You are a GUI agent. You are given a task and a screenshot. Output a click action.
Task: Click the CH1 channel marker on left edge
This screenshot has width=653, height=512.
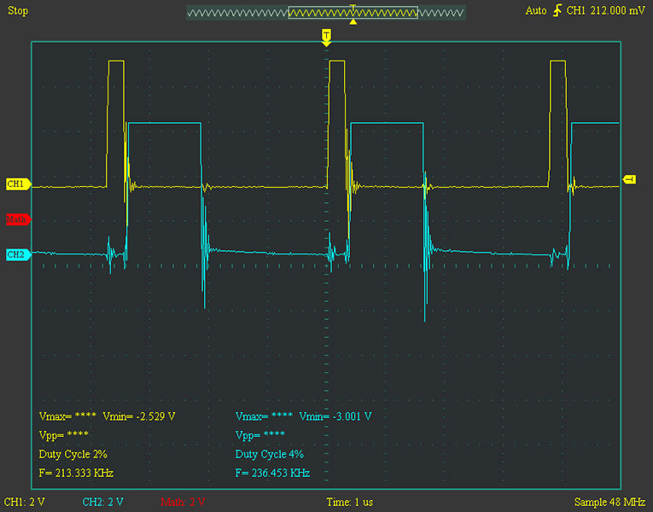[18, 184]
